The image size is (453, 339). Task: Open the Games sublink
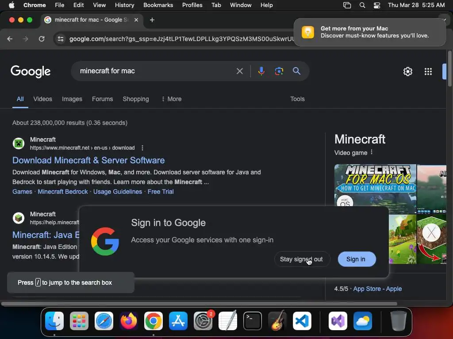coord(22,192)
